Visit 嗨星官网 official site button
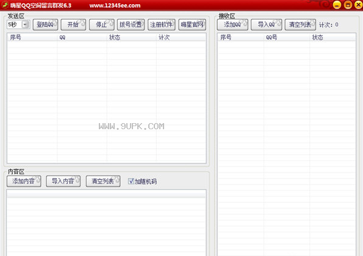 point(192,24)
